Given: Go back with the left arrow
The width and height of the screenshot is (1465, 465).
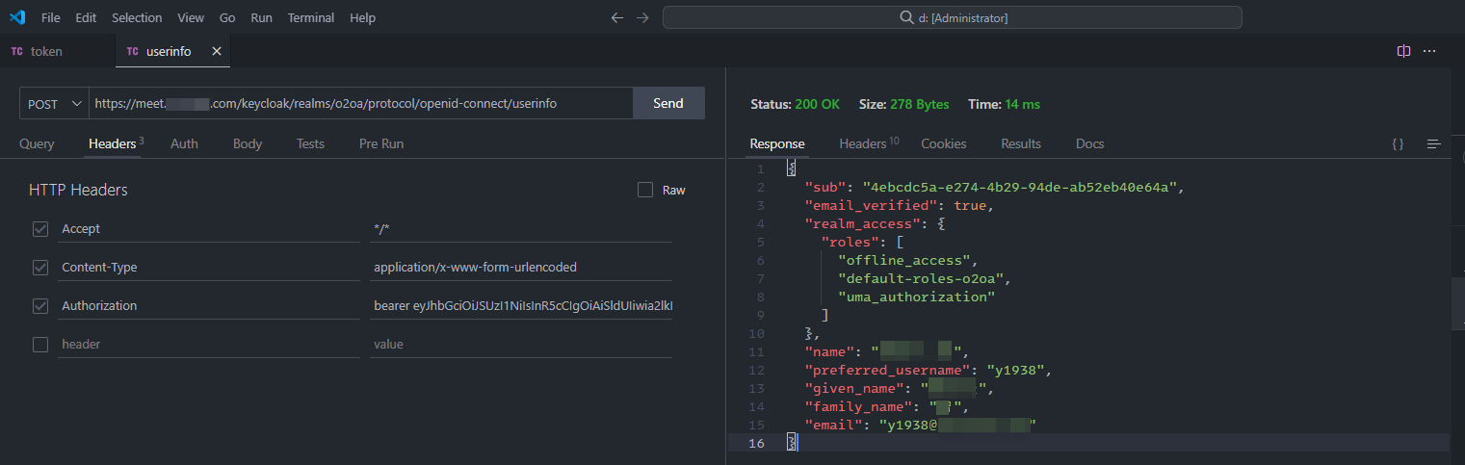Looking at the screenshot, I should tap(616, 17).
